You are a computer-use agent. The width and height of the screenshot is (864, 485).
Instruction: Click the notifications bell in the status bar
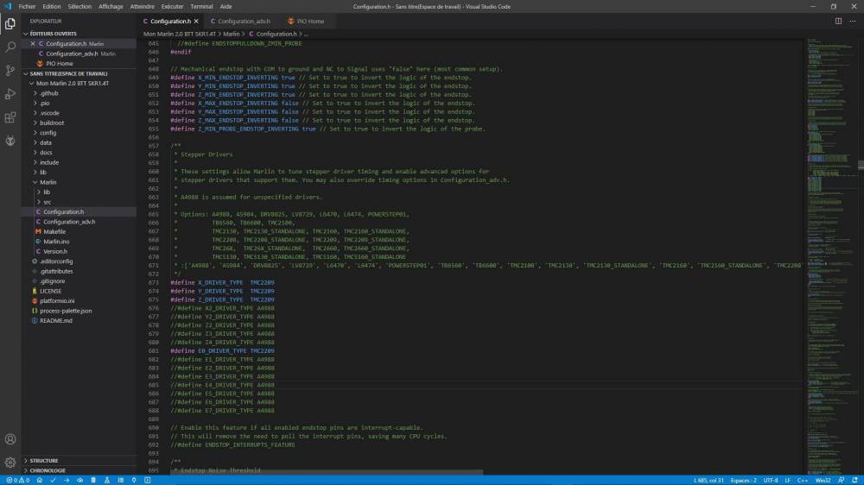(854, 480)
